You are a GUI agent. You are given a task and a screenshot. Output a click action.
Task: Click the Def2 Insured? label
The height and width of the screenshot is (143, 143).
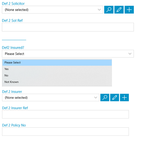[13, 47]
